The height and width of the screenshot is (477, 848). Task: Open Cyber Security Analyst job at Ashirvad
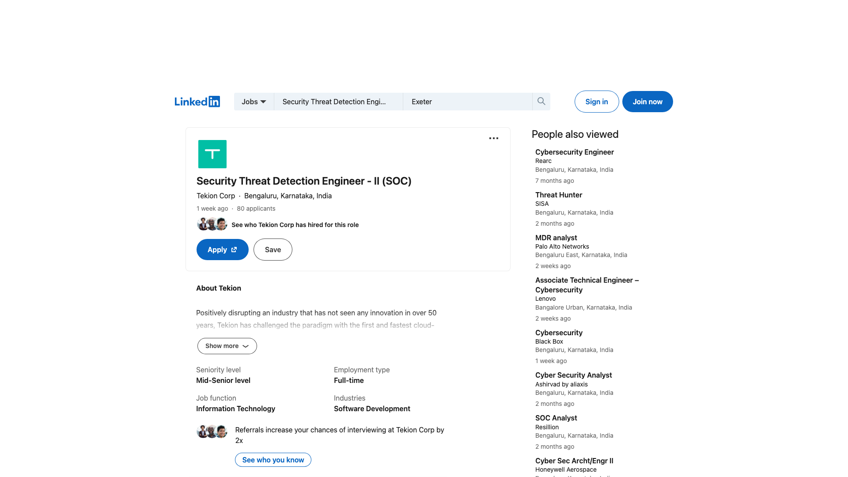coord(573,375)
